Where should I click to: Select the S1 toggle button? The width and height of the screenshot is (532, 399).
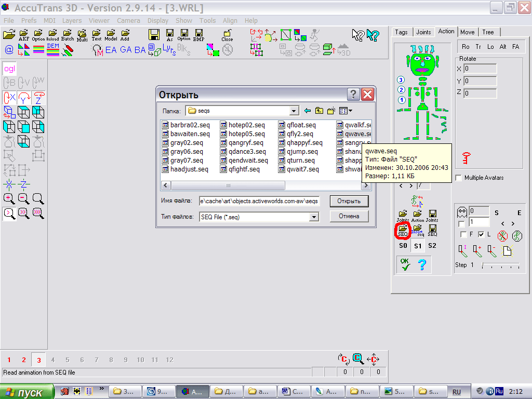[418, 246]
